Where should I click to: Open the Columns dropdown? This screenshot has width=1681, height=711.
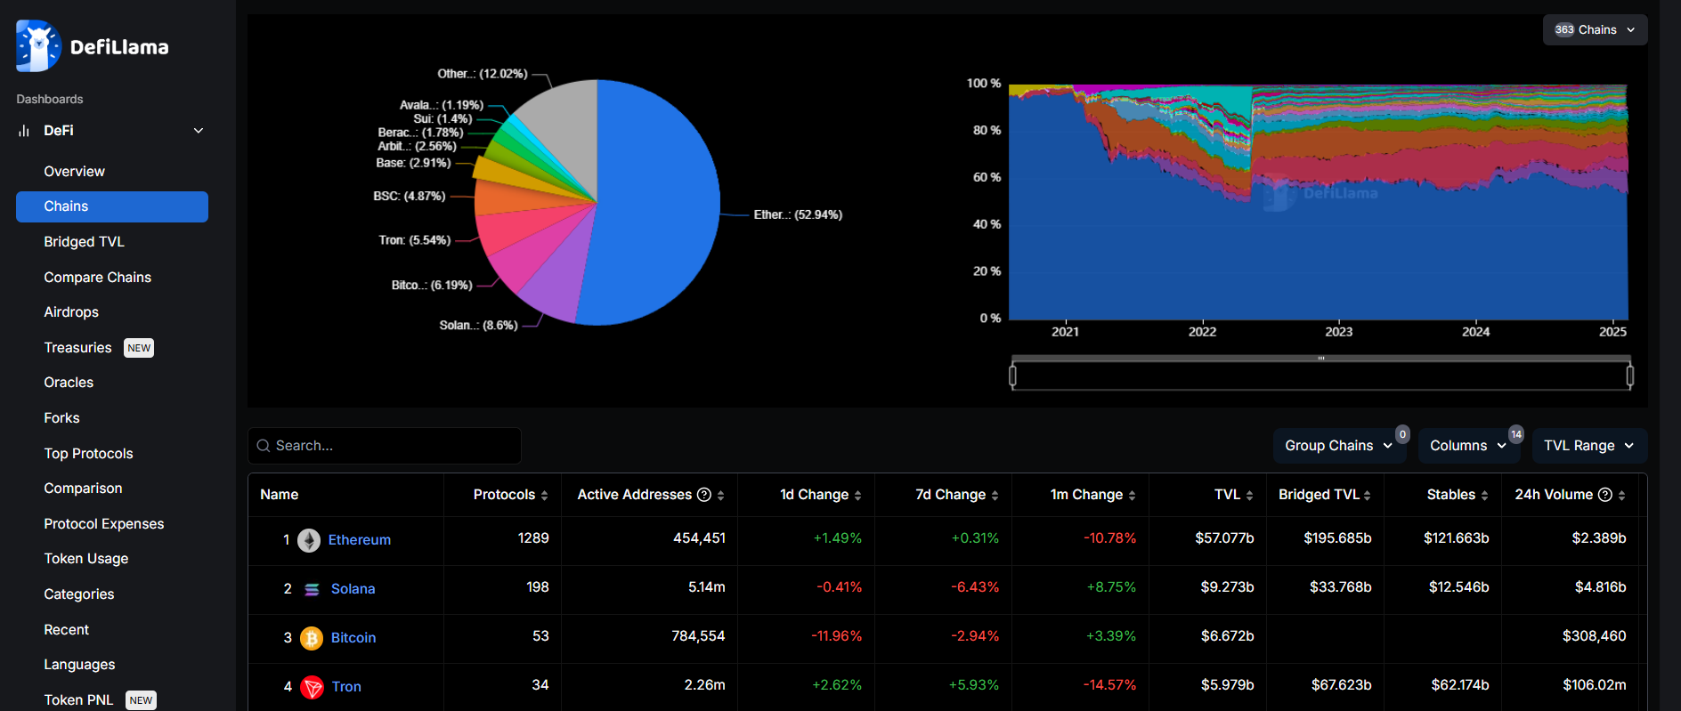1470,446
